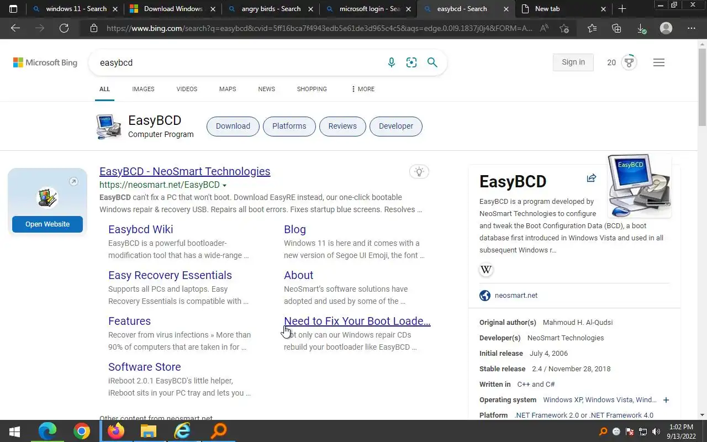Launch Google Chrome from taskbar
707x442 pixels.
(x=82, y=431)
